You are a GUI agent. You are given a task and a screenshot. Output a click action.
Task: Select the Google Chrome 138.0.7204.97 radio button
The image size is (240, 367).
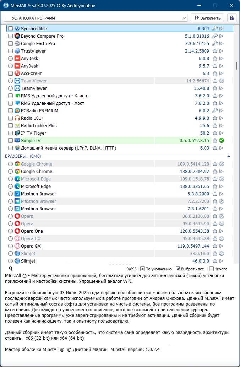[x=10, y=172]
